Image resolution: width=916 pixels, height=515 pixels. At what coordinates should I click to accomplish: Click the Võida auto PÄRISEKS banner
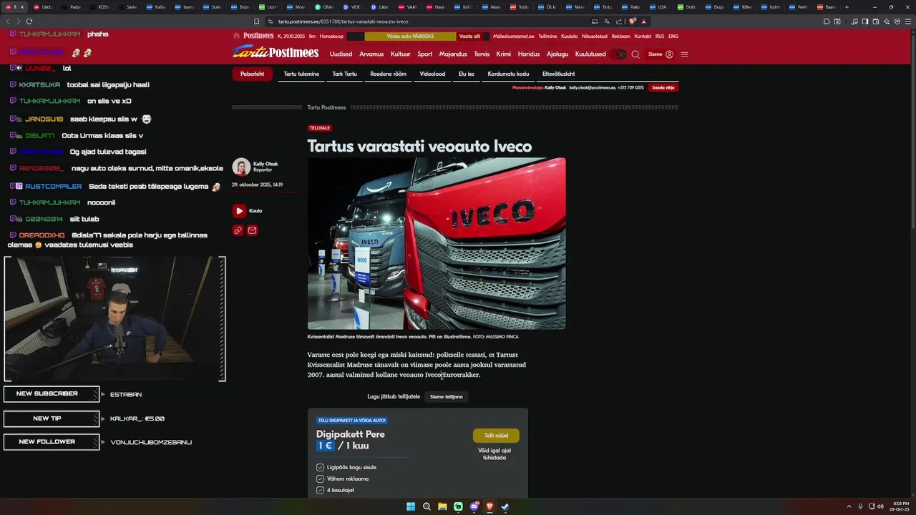click(x=410, y=36)
